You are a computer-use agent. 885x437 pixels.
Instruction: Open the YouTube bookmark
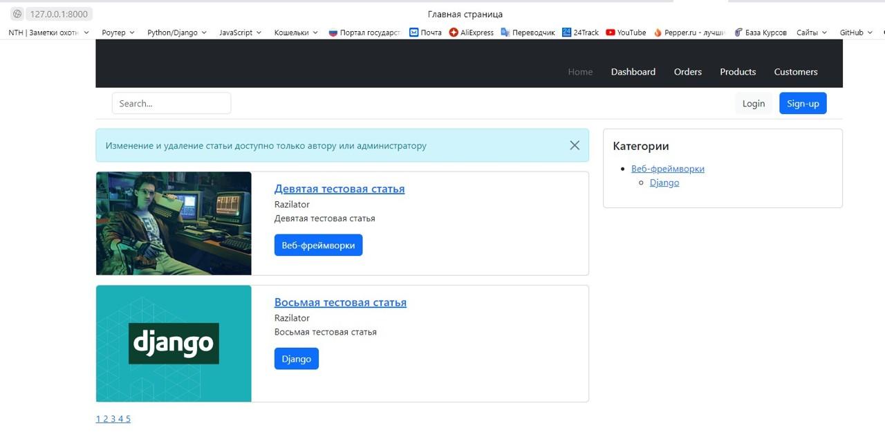[x=626, y=32]
